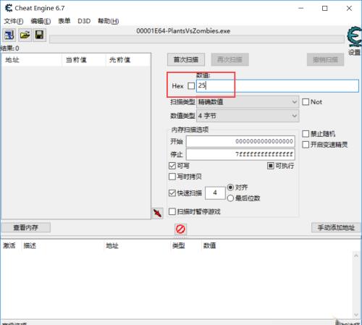Open the 数值类型 4 字节 dropdown
This screenshot has width=362, height=325.
248,116
